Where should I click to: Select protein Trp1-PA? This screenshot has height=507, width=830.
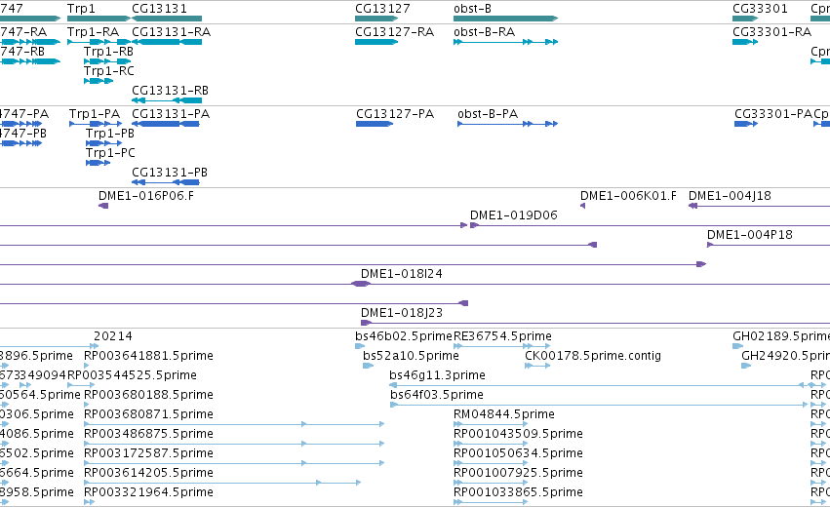click(96, 124)
